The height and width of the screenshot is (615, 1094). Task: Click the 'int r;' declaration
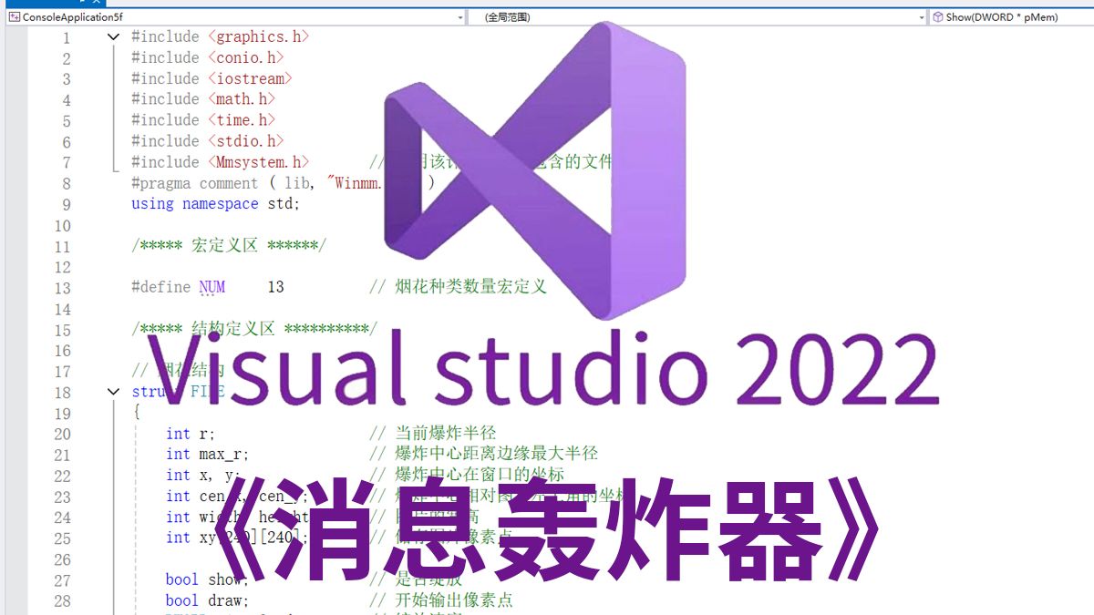(x=191, y=434)
